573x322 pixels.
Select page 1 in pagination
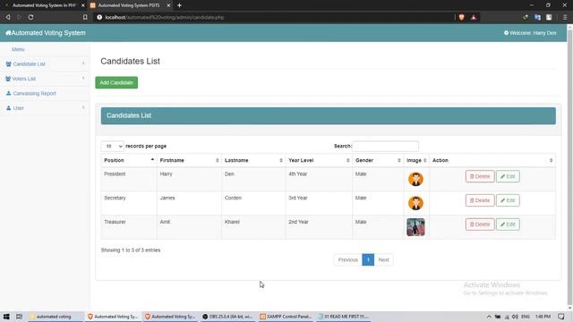click(x=368, y=260)
